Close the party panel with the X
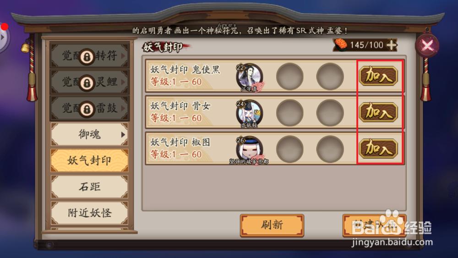The image size is (458, 258). 427,45
